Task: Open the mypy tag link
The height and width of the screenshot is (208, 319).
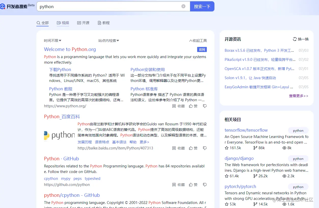Action: pyautogui.click(x=66, y=179)
